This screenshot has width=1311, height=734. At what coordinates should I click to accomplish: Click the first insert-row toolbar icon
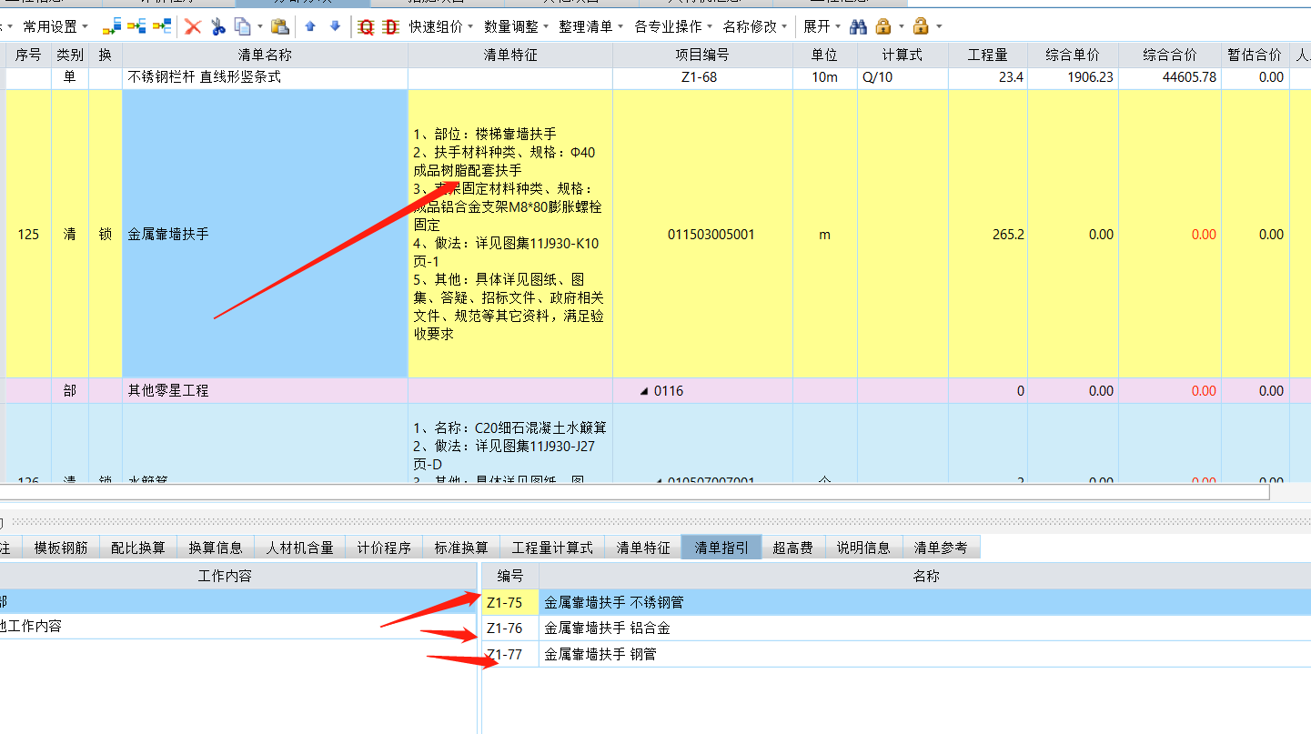point(112,26)
